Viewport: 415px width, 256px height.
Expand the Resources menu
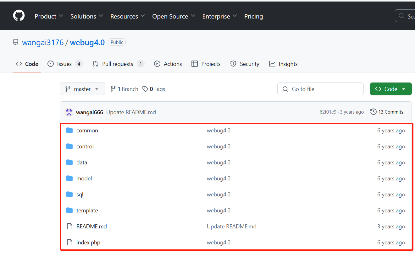[128, 16]
